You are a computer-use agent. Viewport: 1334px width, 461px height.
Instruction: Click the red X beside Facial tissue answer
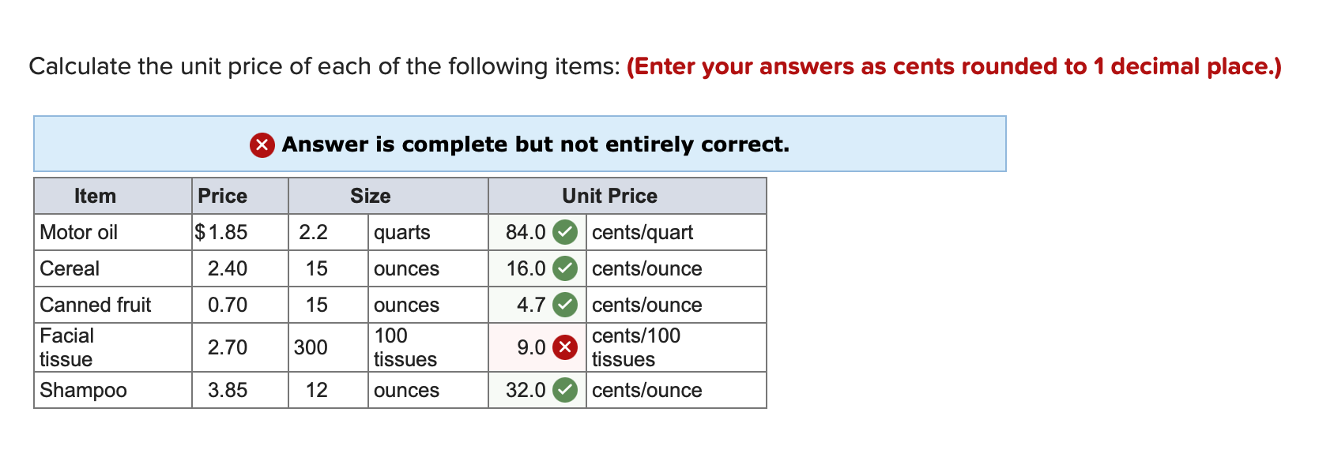563,347
